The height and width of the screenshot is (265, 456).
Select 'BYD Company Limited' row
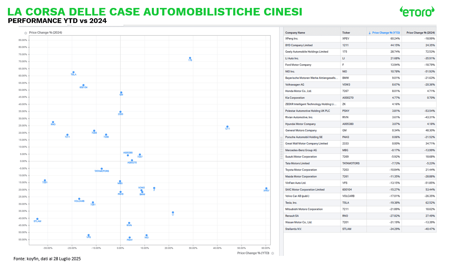[x=360, y=45]
